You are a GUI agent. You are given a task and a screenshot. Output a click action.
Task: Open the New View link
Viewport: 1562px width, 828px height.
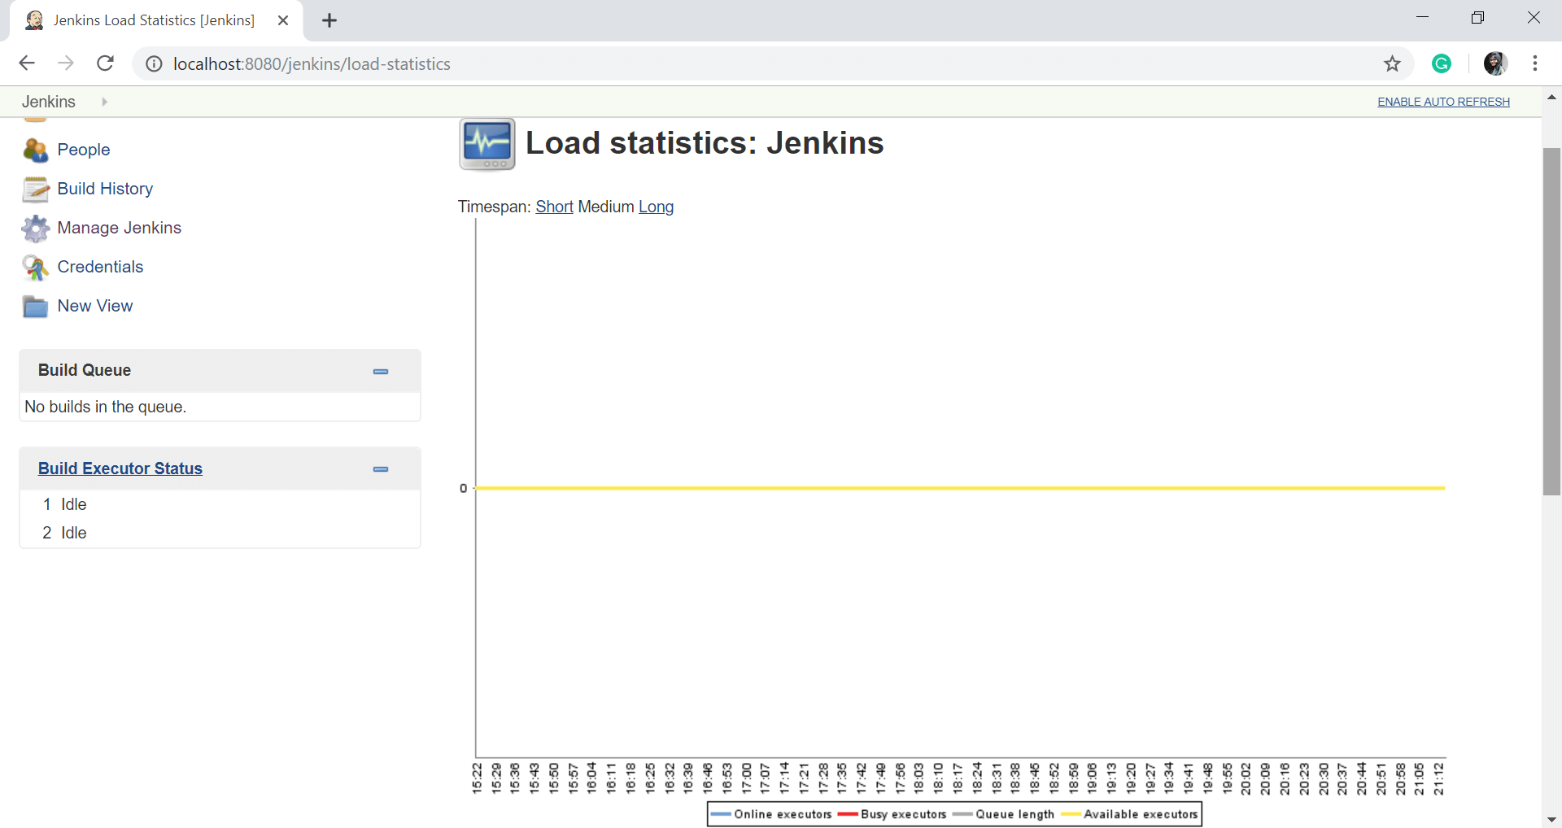coord(95,306)
